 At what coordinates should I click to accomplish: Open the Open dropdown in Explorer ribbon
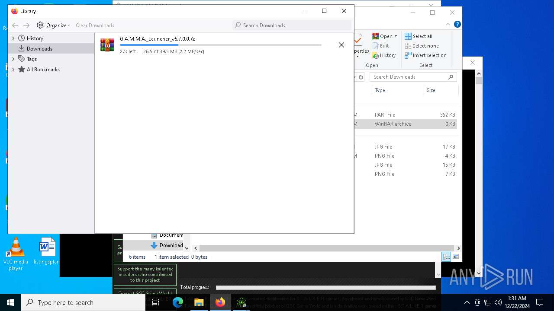click(384, 36)
